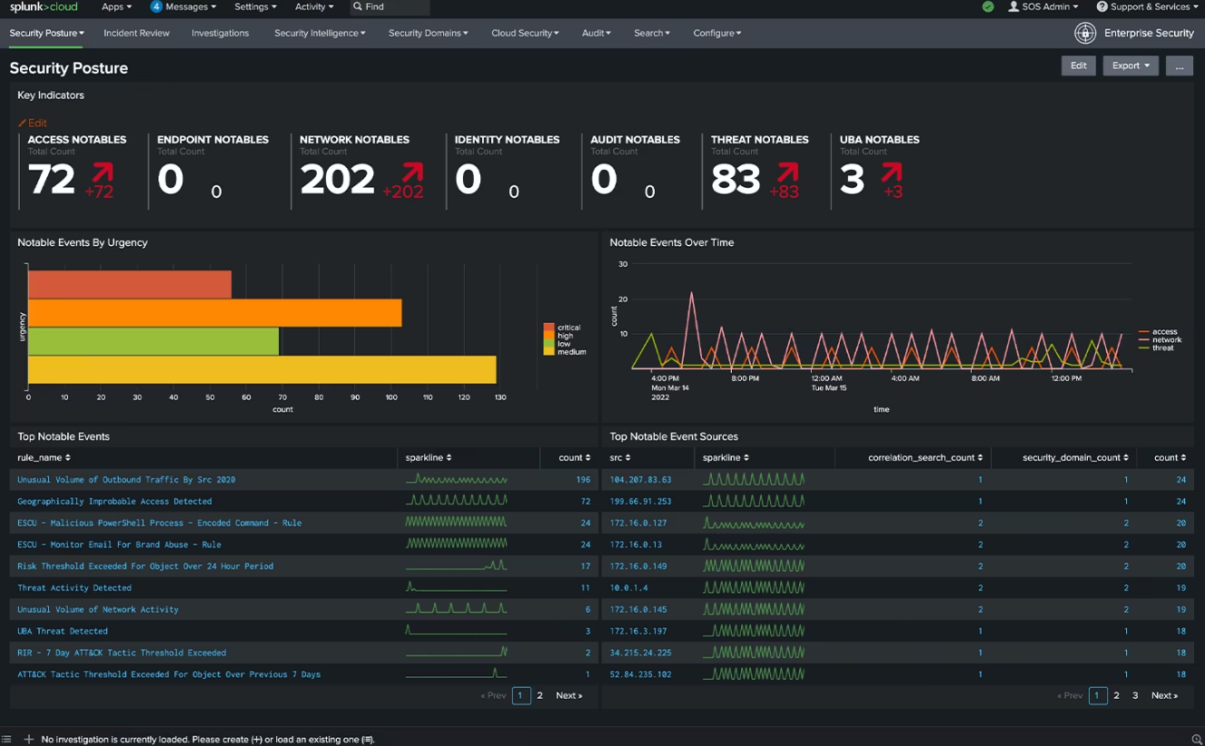
Task: Open the Cloud Security dropdown
Action: (x=527, y=33)
